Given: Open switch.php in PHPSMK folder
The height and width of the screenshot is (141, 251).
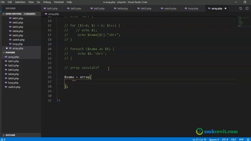Looking at the screenshot, I should (x=14, y=87).
